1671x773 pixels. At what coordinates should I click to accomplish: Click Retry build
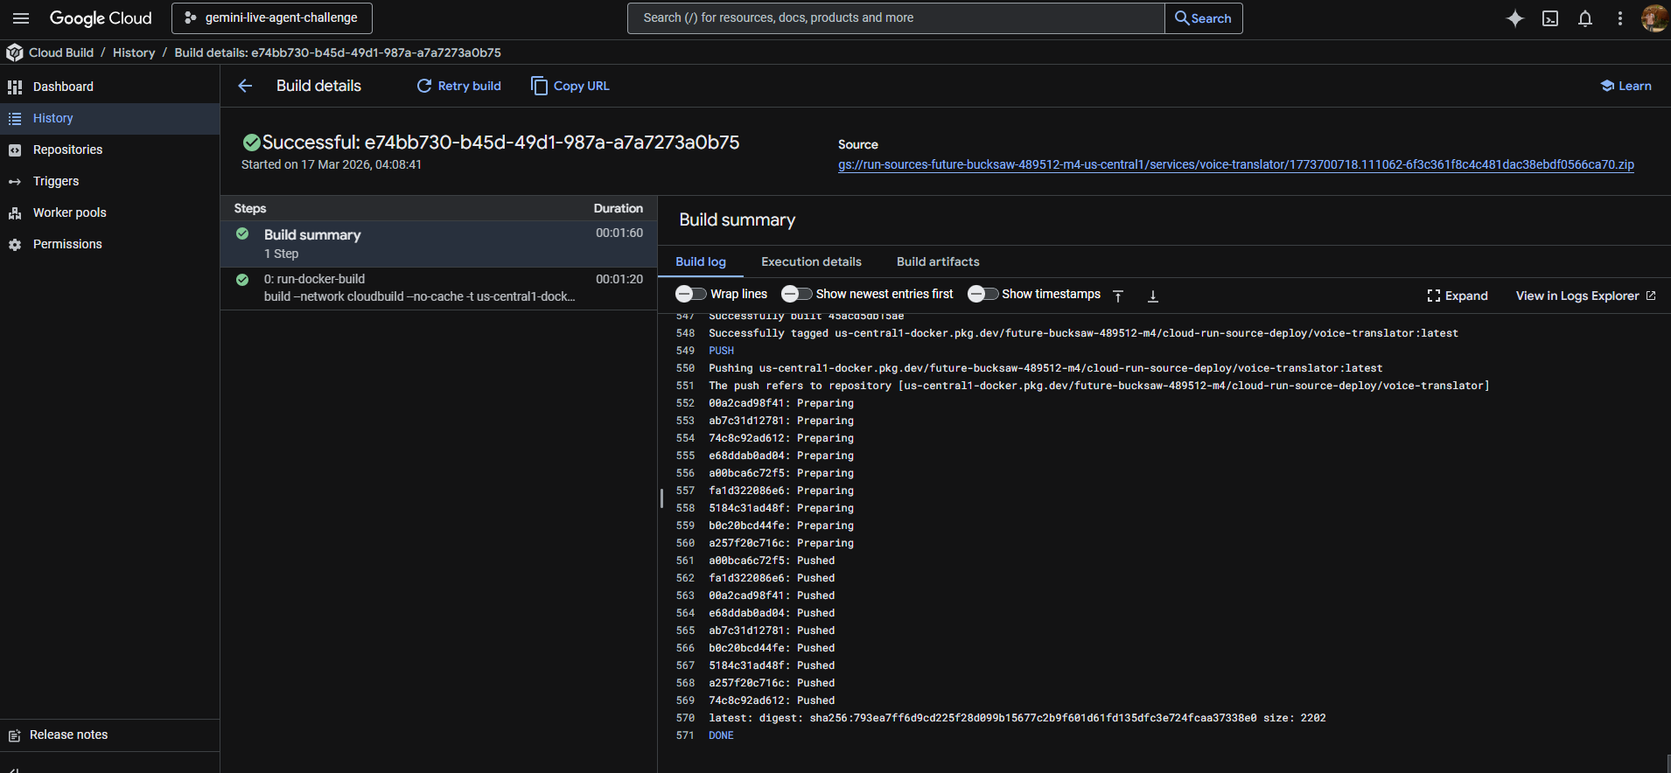(x=458, y=86)
